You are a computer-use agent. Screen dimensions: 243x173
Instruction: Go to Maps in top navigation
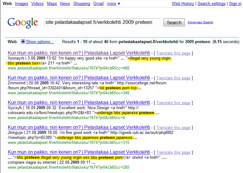tap(52, 4)
